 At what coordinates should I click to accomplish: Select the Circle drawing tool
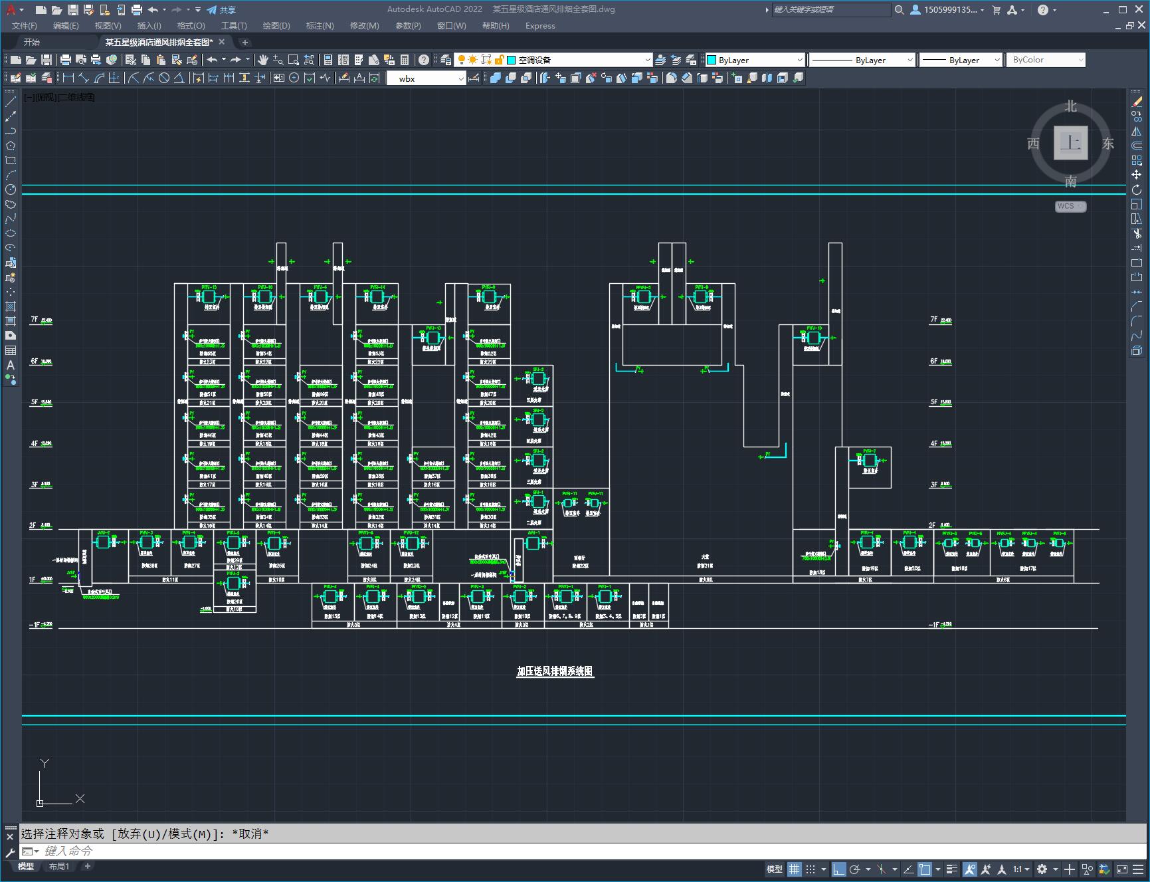click(x=11, y=189)
